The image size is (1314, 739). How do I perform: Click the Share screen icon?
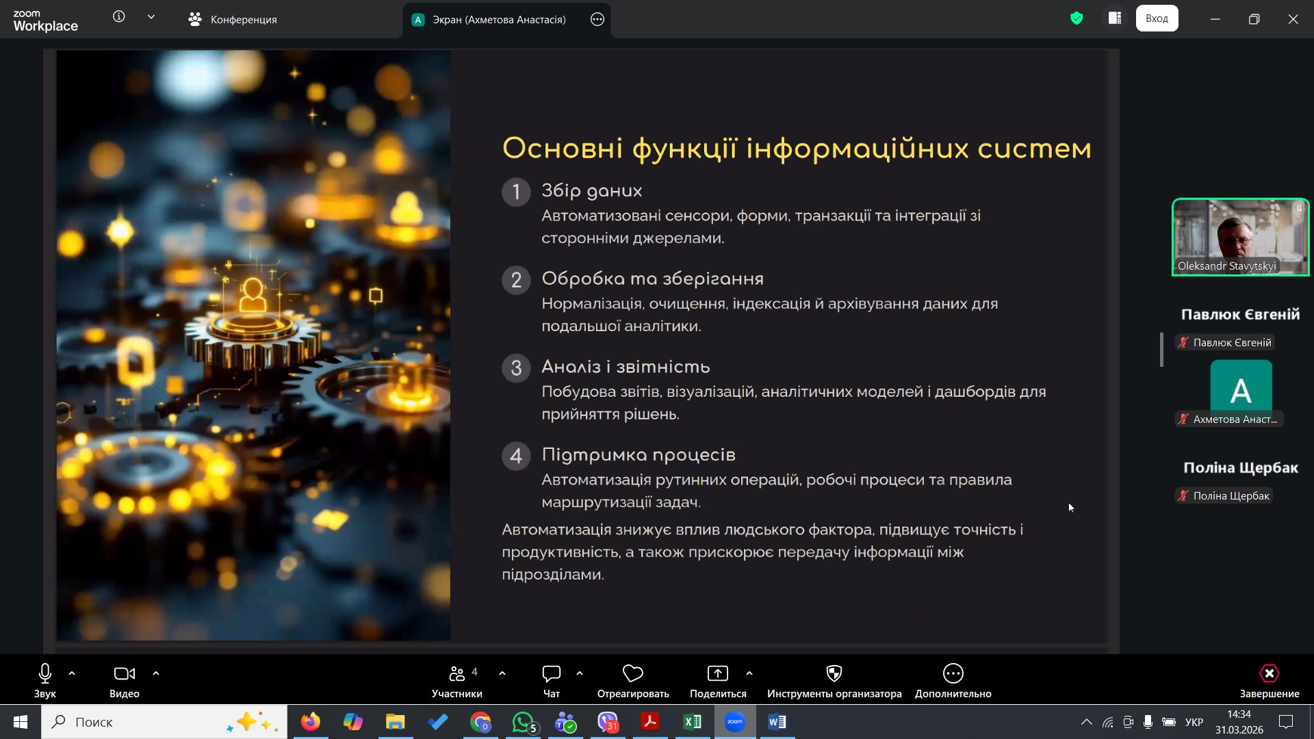[717, 674]
